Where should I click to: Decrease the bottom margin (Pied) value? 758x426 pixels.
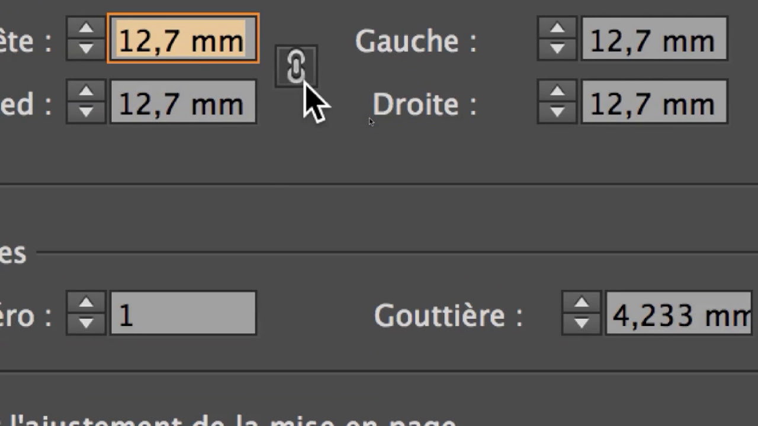[86, 111]
